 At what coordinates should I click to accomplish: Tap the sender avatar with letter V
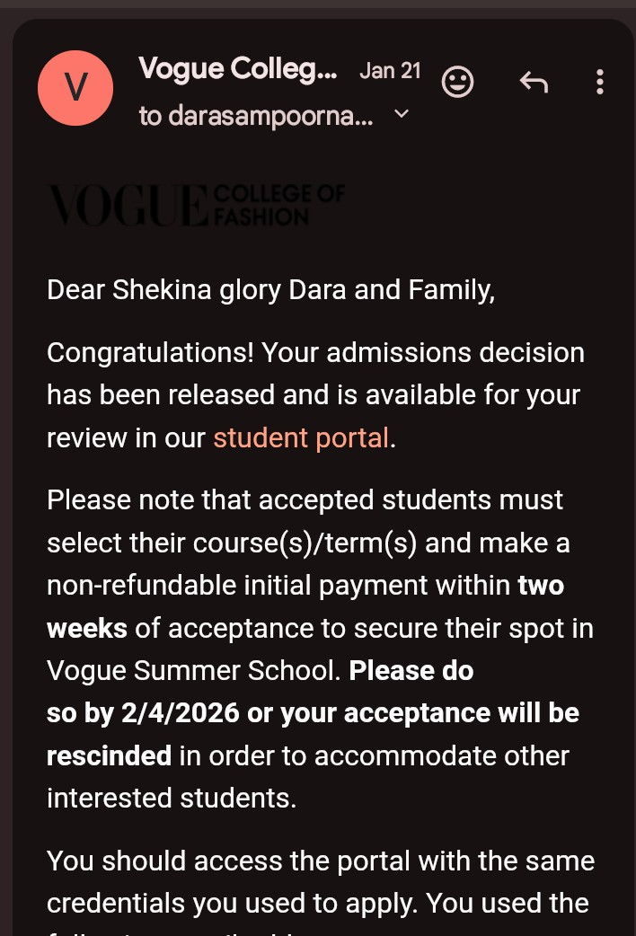75,88
